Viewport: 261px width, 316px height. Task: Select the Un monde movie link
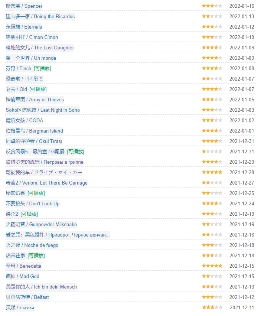pos(31,58)
